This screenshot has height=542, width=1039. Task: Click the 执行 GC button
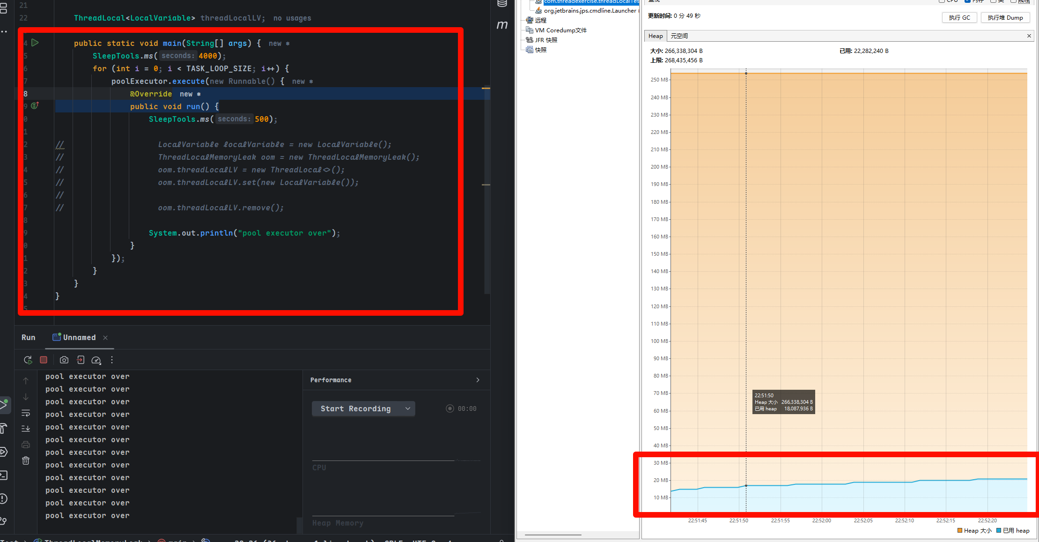click(959, 18)
